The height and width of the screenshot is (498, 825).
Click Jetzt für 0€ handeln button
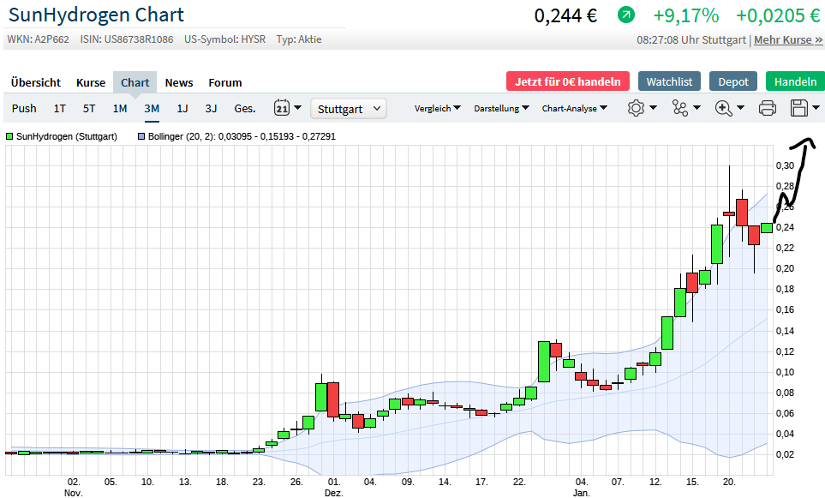coord(568,81)
